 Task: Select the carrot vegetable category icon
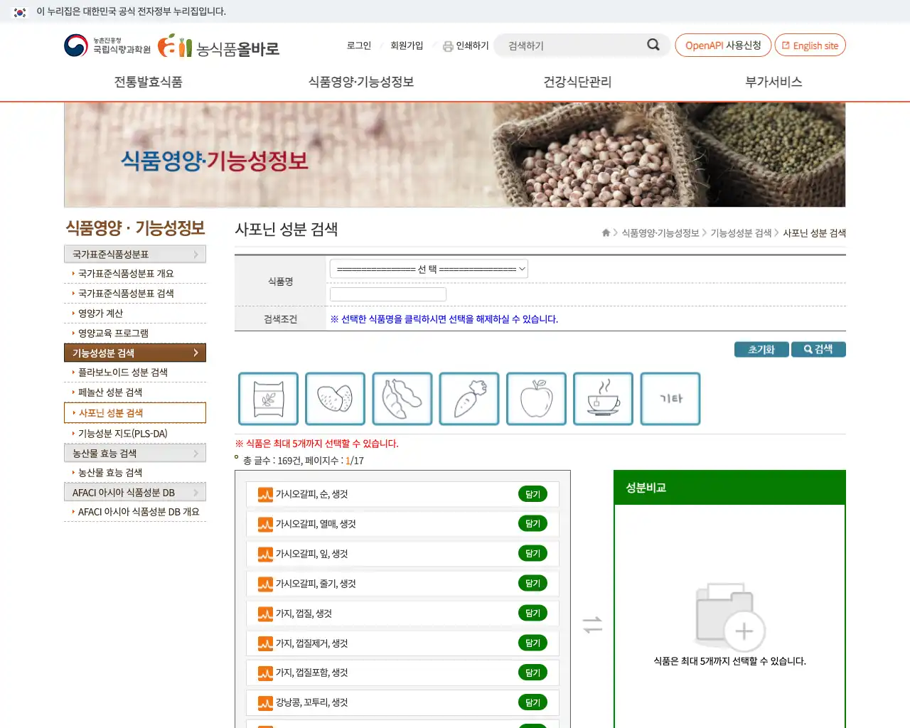(469, 399)
